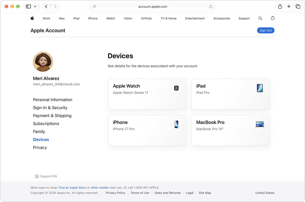Open the Apple Watch Series 11 card
The width and height of the screenshot is (305, 202).
147,94
